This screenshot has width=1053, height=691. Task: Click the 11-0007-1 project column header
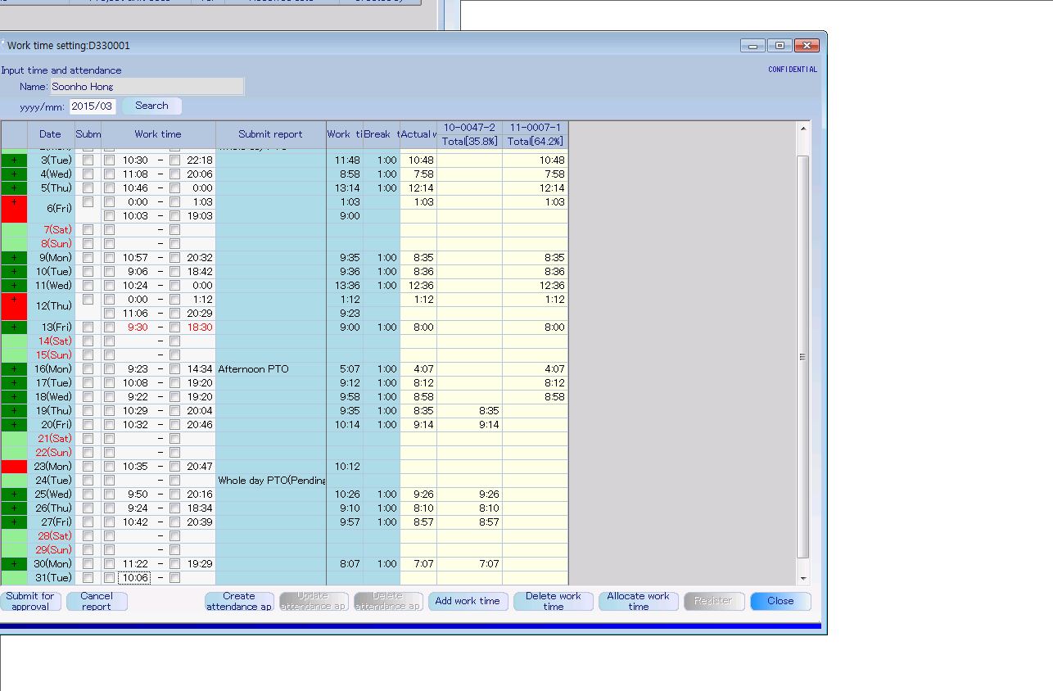(x=535, y=128)
